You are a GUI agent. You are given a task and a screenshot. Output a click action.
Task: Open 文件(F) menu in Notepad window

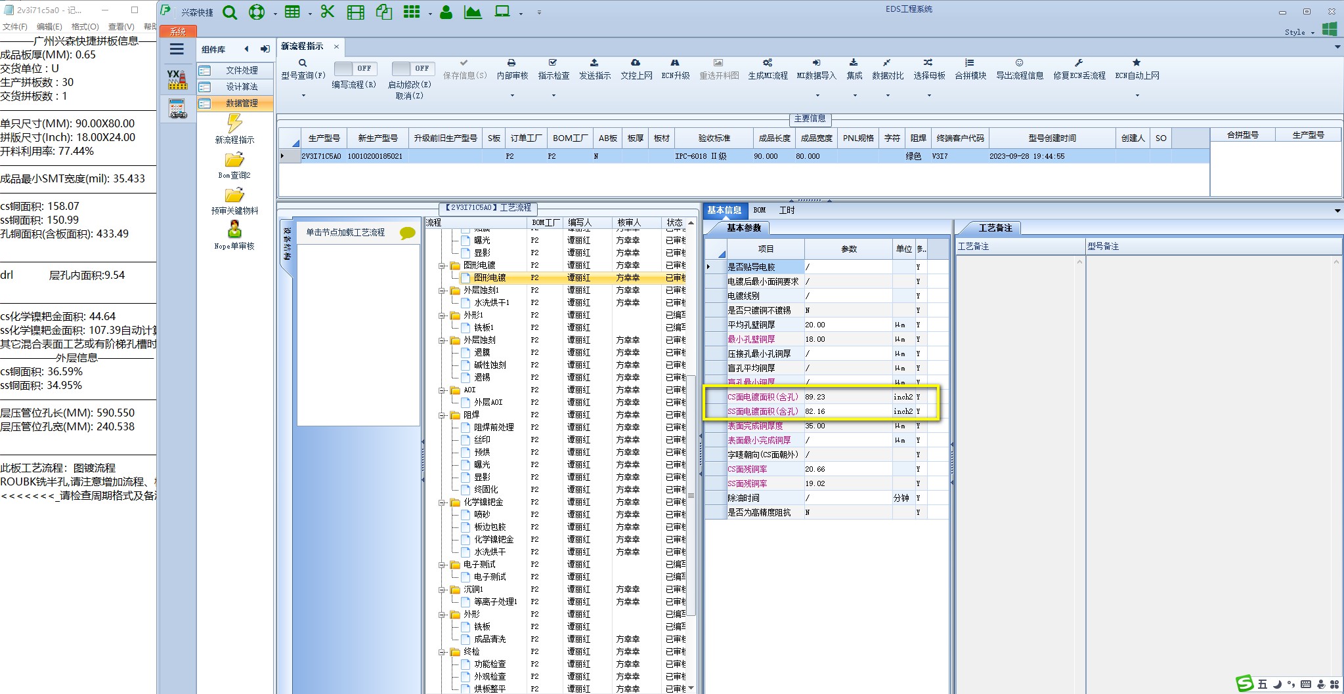(x=15, y=27)
